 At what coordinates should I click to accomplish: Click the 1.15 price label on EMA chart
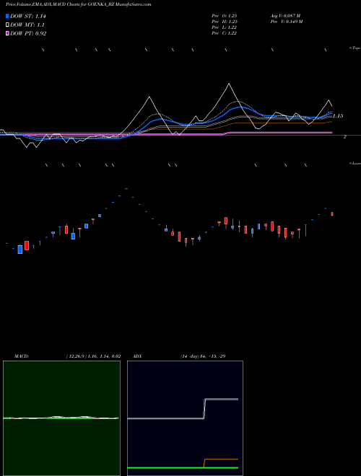point(338,116)
